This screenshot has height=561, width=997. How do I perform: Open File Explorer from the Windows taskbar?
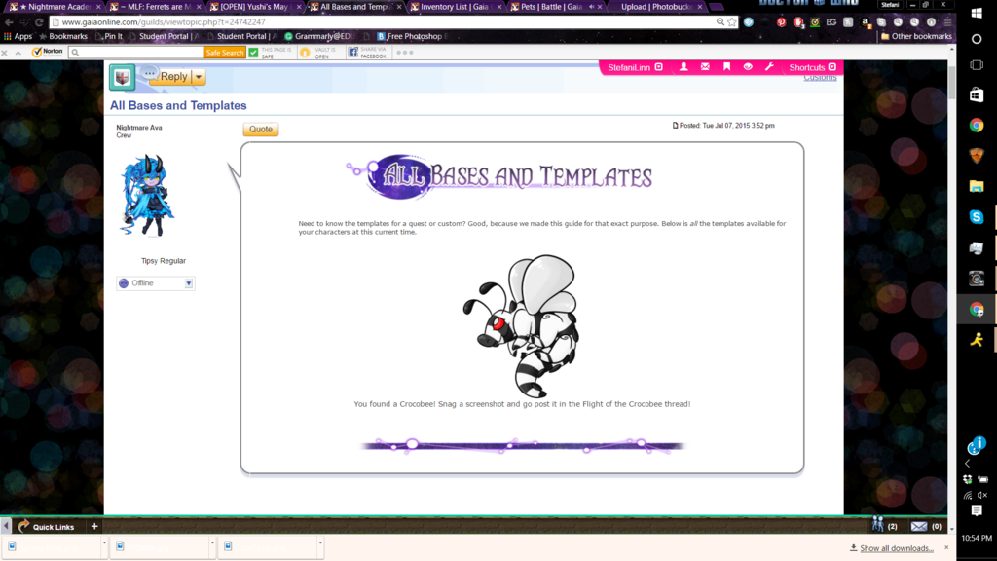tap(977, 186)
